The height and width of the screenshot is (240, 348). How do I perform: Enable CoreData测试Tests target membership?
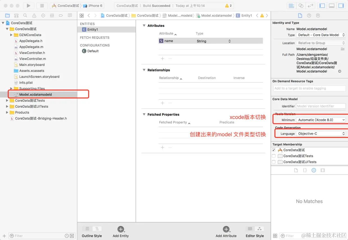[x=274, y=156]
